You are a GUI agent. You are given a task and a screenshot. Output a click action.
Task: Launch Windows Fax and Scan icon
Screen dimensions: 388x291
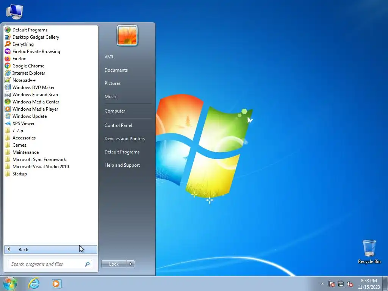(8, 94)
